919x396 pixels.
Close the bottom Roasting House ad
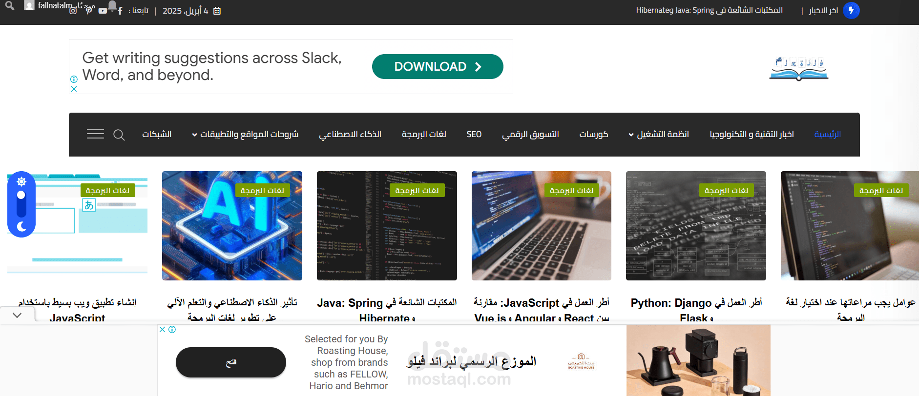[x=163, y=329]
